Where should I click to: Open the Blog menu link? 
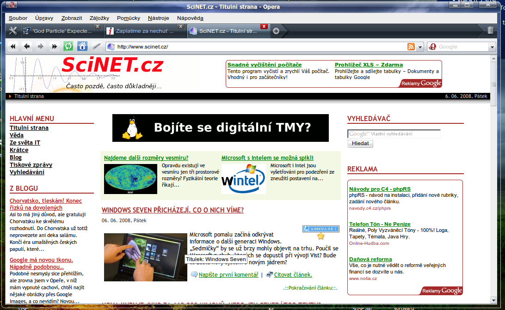[x=15, y=158]
